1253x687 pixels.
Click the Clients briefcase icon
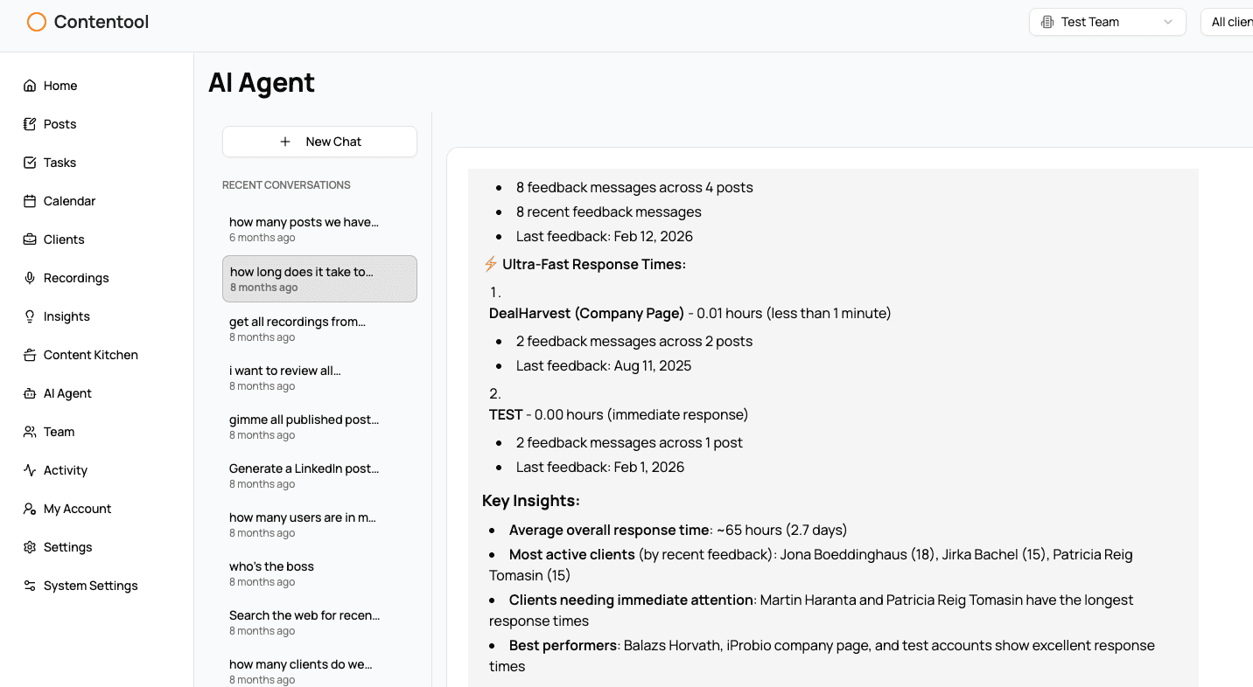click(x=30, y=239)
